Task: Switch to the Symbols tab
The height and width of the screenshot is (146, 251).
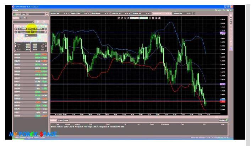Action: point(16,18)
